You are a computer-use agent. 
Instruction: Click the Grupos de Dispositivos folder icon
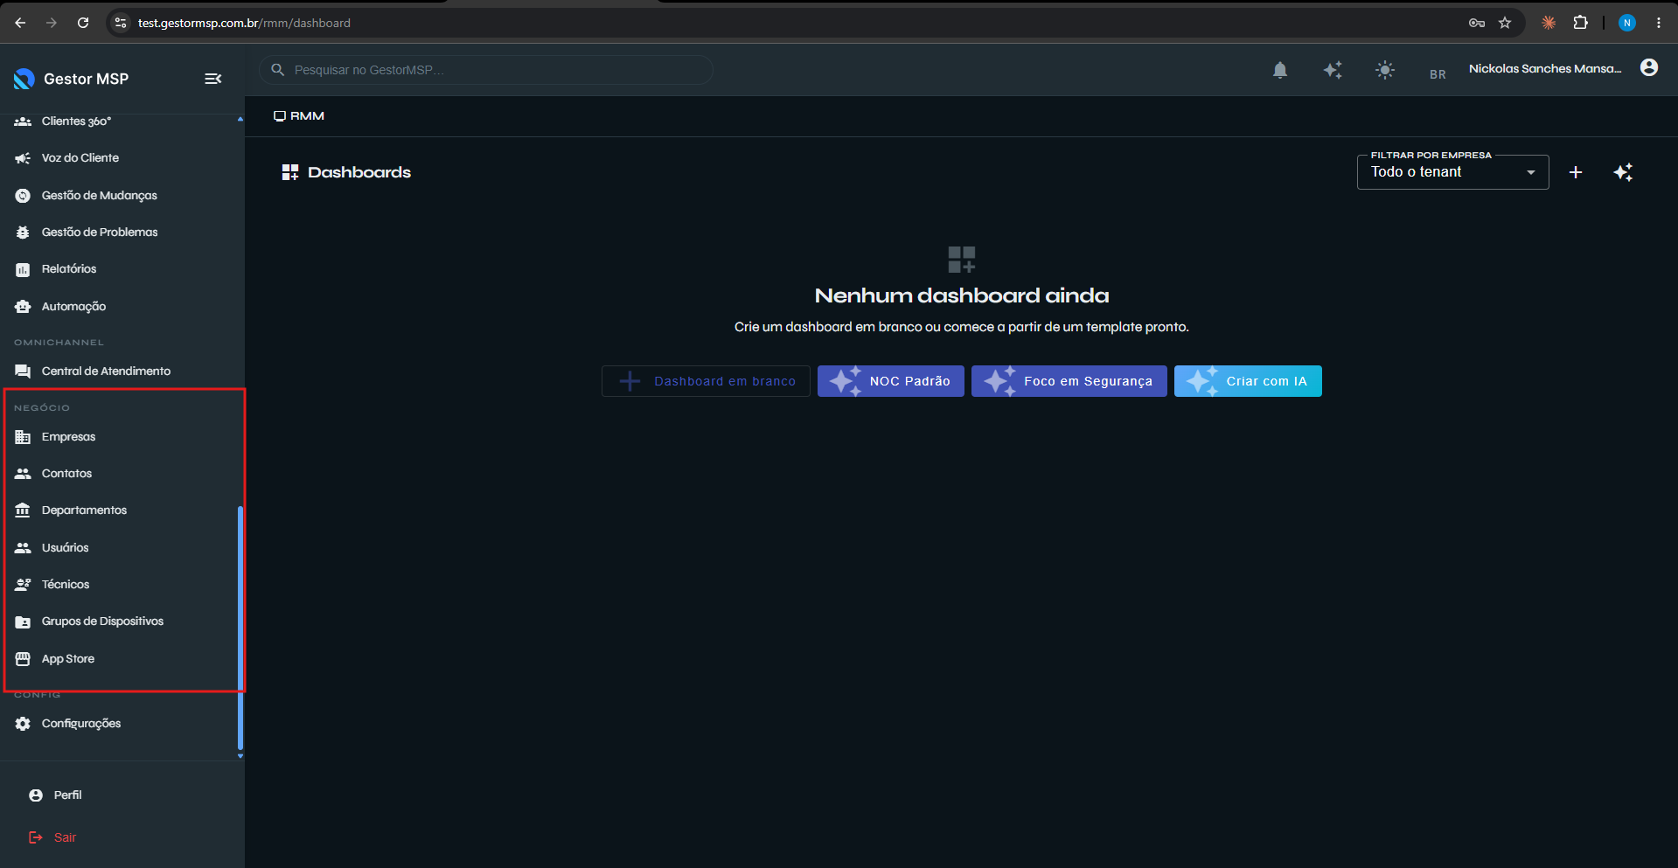[23, 621]
